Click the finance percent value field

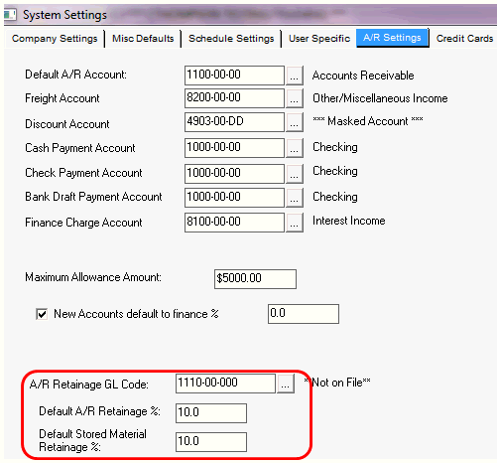[x=304, y=314]
